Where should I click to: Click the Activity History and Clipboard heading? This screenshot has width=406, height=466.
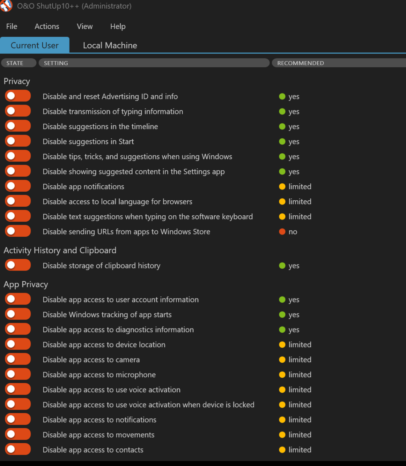coord(60,250)
